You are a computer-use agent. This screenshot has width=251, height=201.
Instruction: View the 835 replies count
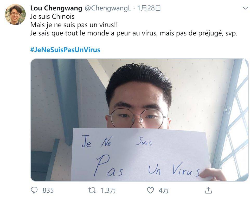click(48, 190)
